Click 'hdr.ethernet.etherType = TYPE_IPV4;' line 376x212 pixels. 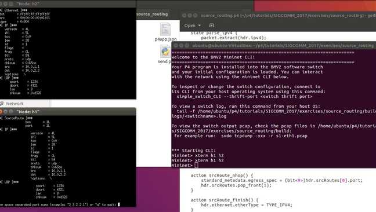(x=247, y=205)
